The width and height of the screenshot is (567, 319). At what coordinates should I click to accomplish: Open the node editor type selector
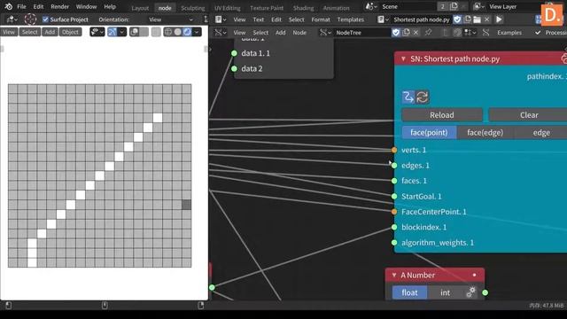point(221,33)
